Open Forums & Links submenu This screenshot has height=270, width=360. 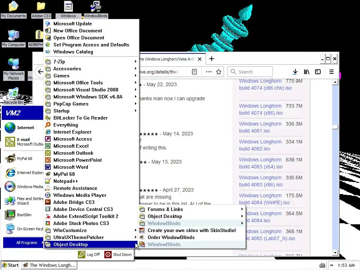click(192, 209)
